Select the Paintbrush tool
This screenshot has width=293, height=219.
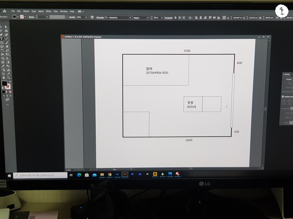tap(7, 43)
